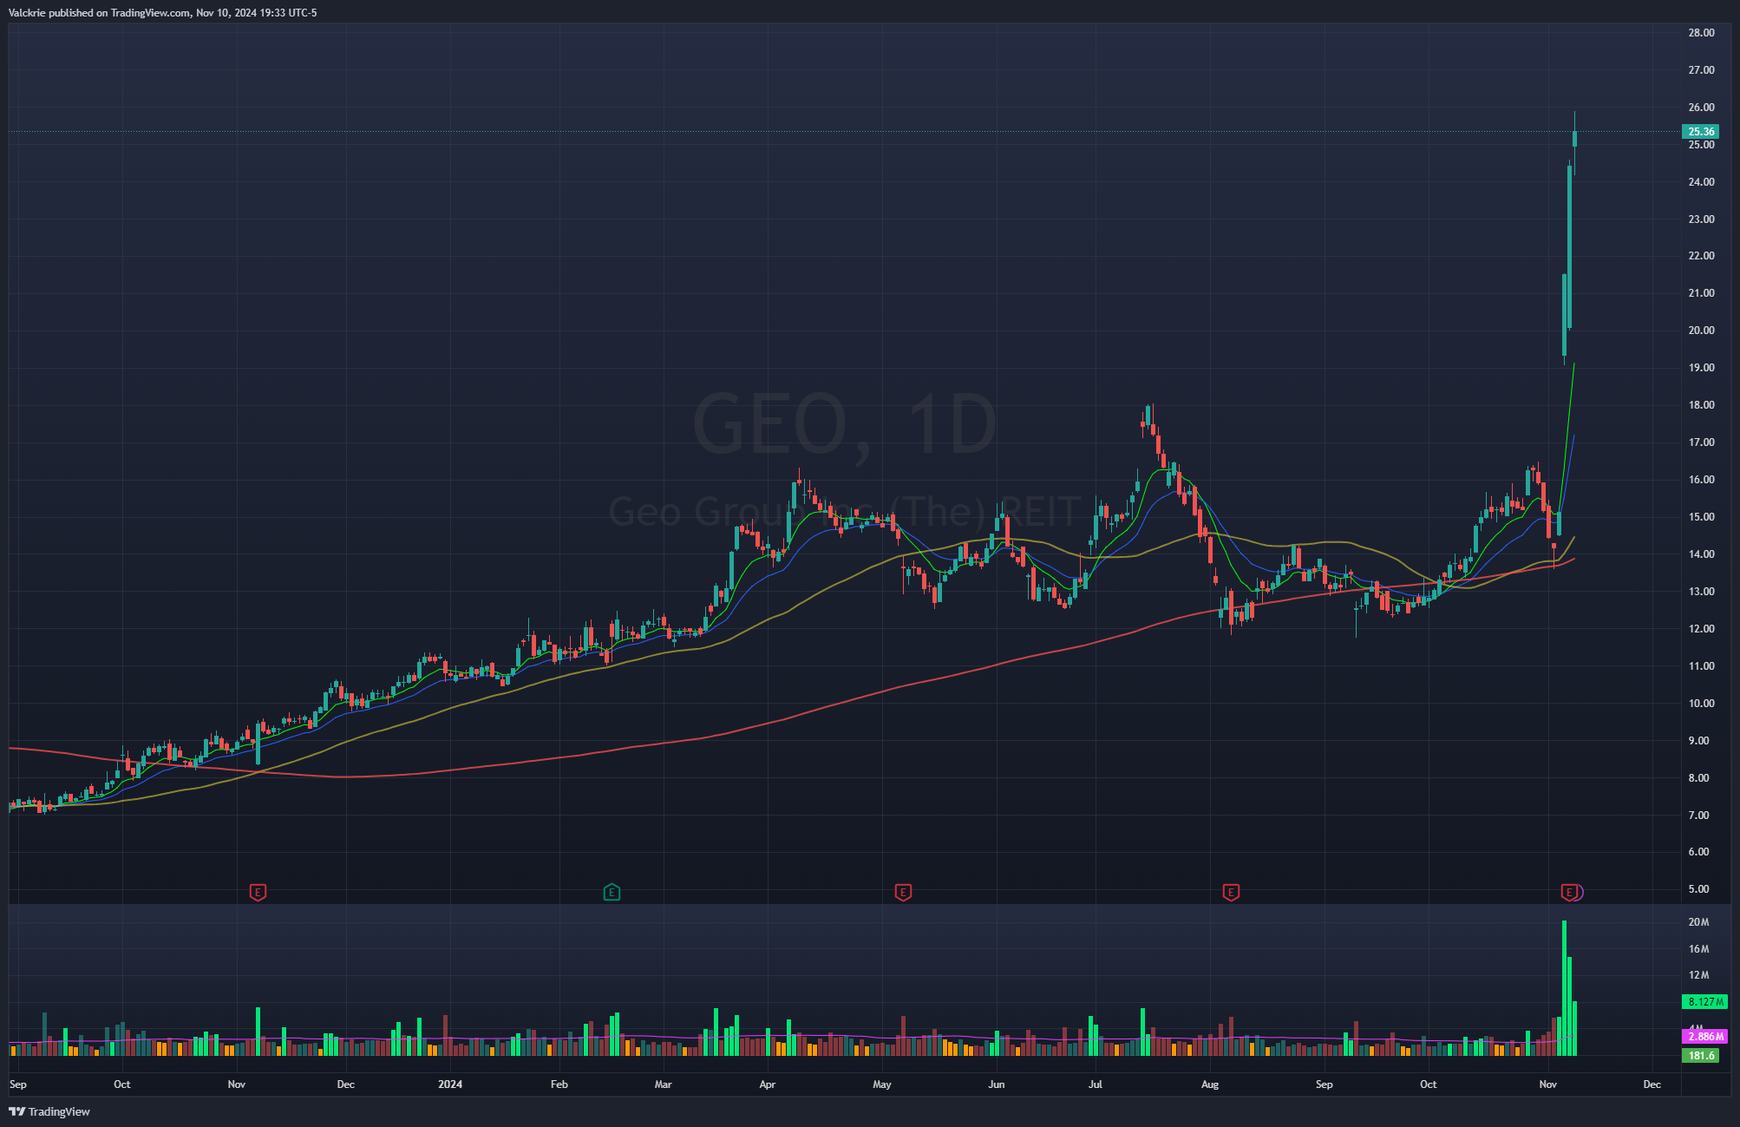
Task: Click the 11.00 price axis label
Action: (1701, 666)
